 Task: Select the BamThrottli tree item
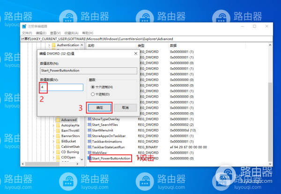[x=70, y=130]
